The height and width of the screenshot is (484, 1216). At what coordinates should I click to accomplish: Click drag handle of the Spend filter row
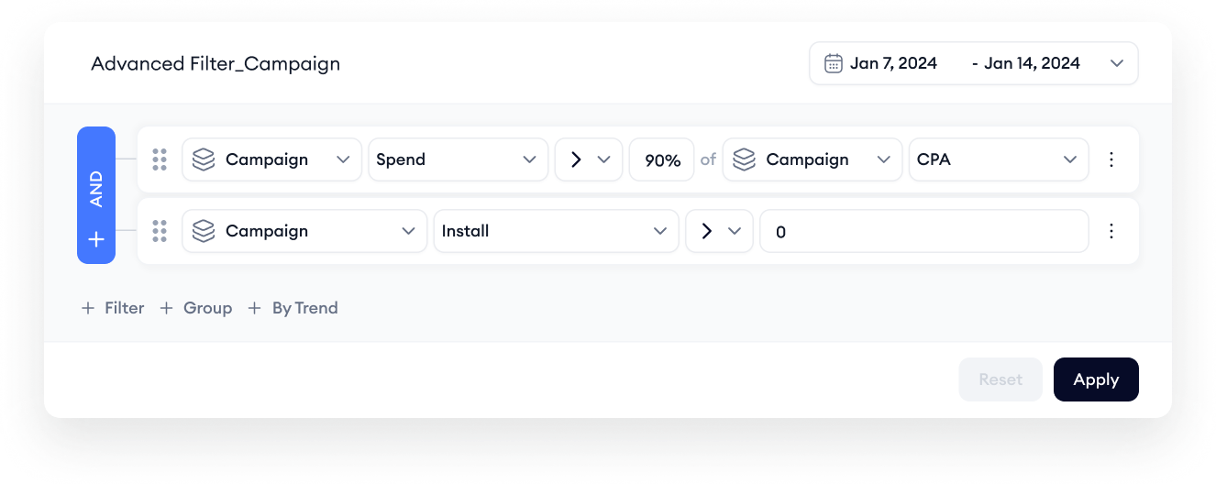click(160, 159)
